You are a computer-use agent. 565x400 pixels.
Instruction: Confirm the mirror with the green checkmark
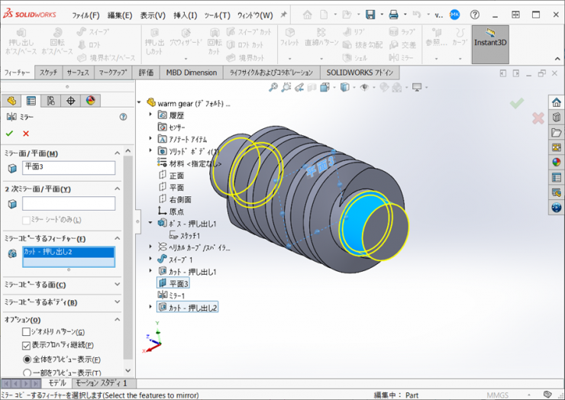9,134
